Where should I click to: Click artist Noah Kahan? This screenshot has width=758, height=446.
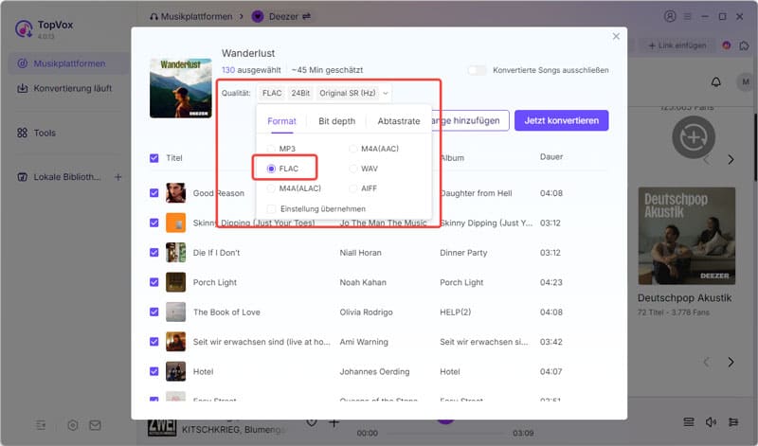click(x=363, y=282)
